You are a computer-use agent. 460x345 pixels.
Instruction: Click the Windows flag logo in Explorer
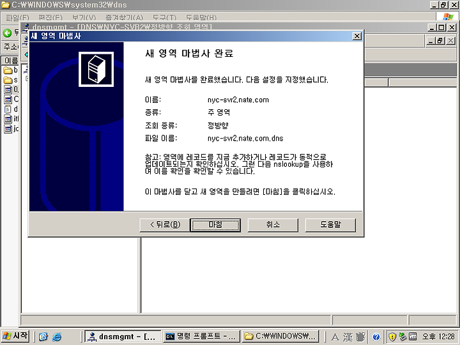448,17
